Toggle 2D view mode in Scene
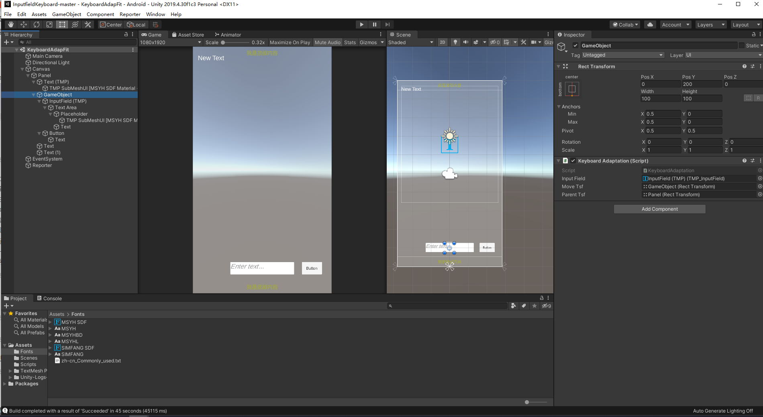Image resolution: width=763 pixels, height=417 pixels. tap(443, 42)
